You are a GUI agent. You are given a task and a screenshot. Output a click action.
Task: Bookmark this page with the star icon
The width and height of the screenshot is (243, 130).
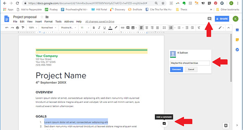[x=163, y=3]
